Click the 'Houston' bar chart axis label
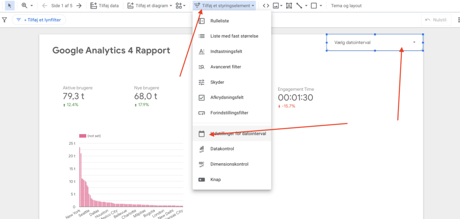This screenshot has width=460, height=219. click(102, 214)
